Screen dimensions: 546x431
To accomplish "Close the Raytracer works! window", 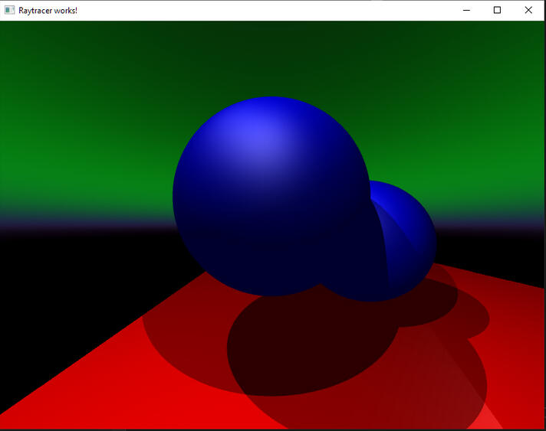I will (528, 10).
